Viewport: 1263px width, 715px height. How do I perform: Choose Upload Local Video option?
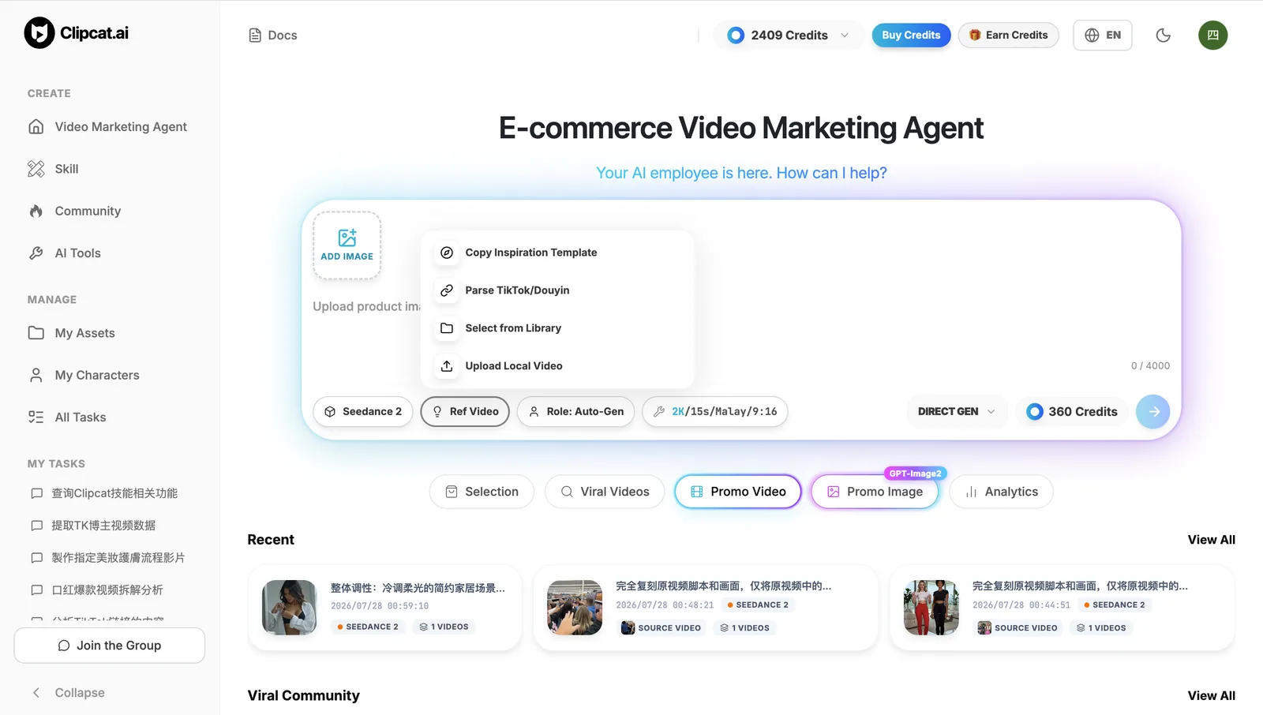coord(557,366)
